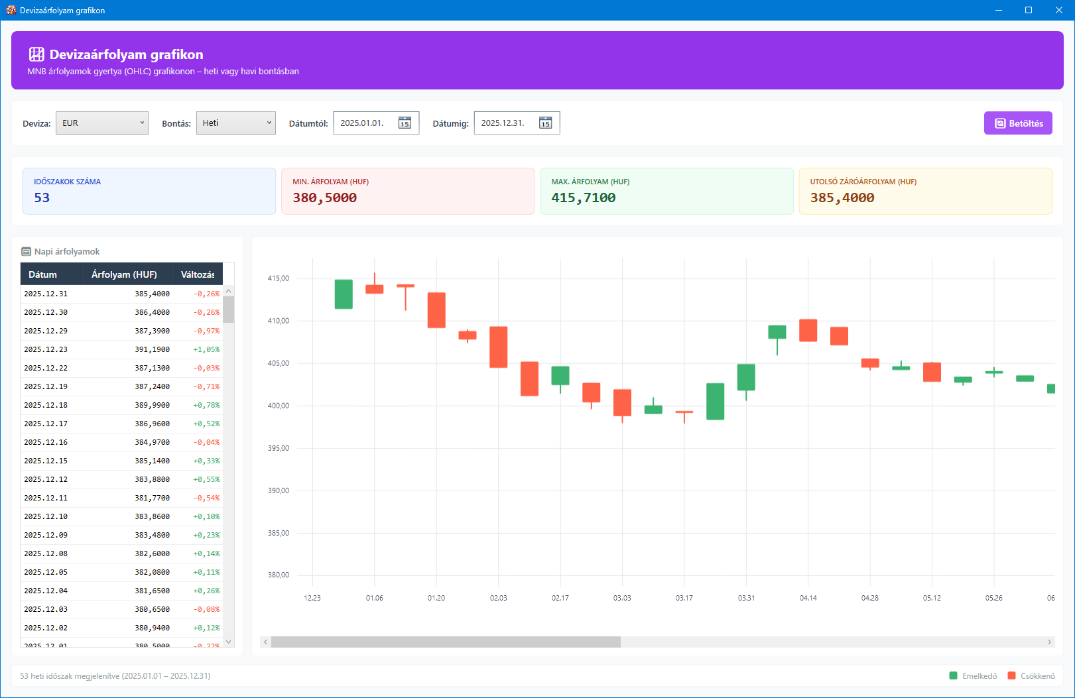Click the Napi árfolyamok table icon
Image resolution: width=1075 pixels, height=698 pixels.
coord(27,252)
